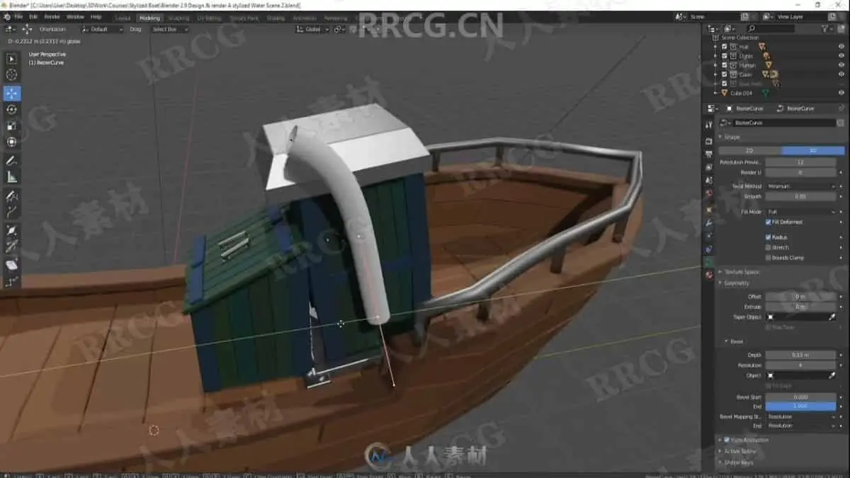Click the Taper Object eyedropper

pos(832,317)
